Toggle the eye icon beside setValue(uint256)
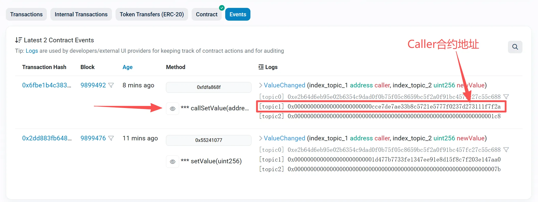Screen dimensions: 538x202 (x=173, y=162)
